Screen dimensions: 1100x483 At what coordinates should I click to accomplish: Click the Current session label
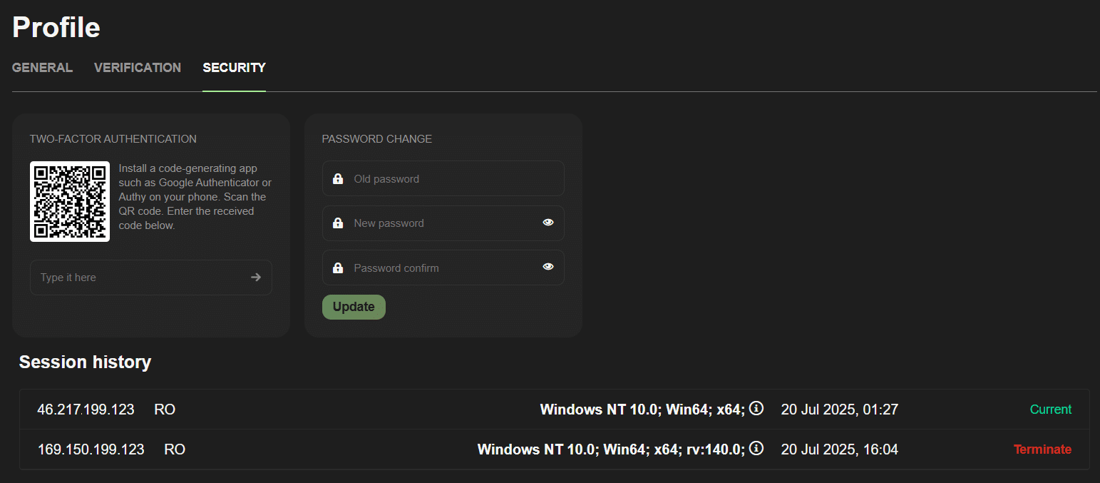tap(1050, 409)
